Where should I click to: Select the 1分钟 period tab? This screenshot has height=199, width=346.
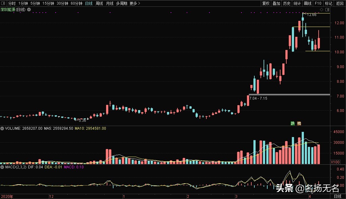pyautogui.click(x=23, y=3)
